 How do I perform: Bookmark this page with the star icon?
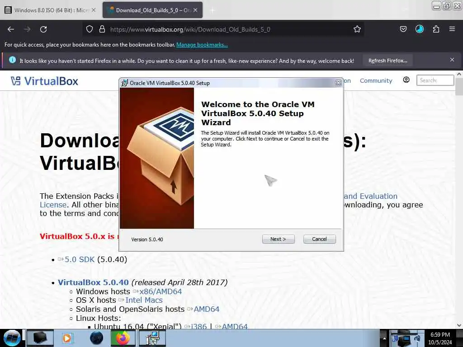pyautogui.click(x=357, y=29)
